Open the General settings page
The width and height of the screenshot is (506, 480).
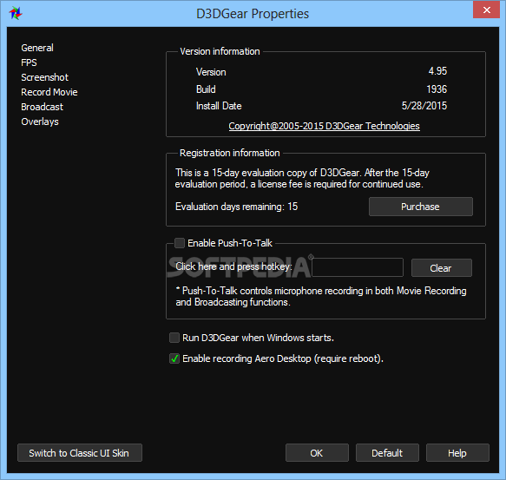(37, 48)
